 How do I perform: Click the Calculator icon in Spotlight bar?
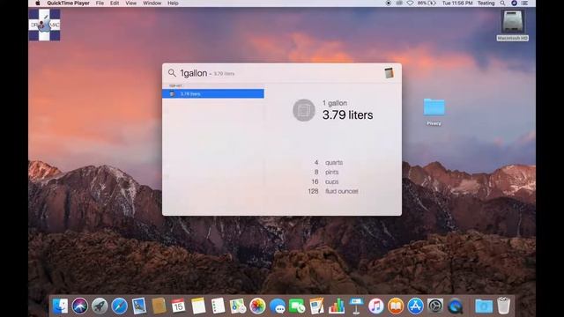click(389, 73)
